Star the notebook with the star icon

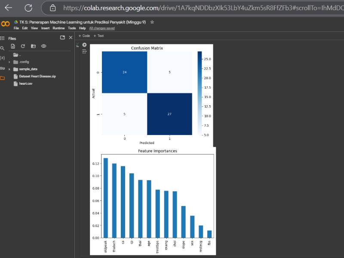[x=152, y=22]
